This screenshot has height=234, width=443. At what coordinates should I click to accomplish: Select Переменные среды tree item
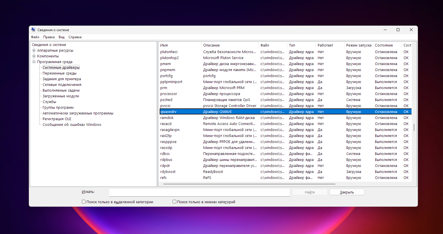(x=60, y=73)
